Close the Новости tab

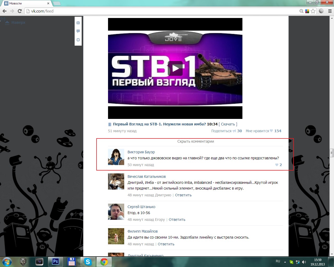[x=48, y=3]
